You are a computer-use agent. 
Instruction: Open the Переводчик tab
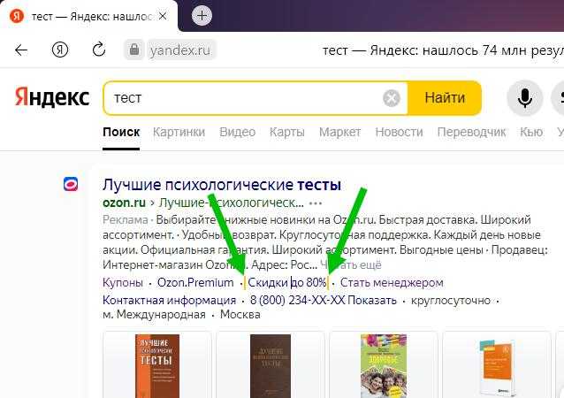click(x=471, y=132)
